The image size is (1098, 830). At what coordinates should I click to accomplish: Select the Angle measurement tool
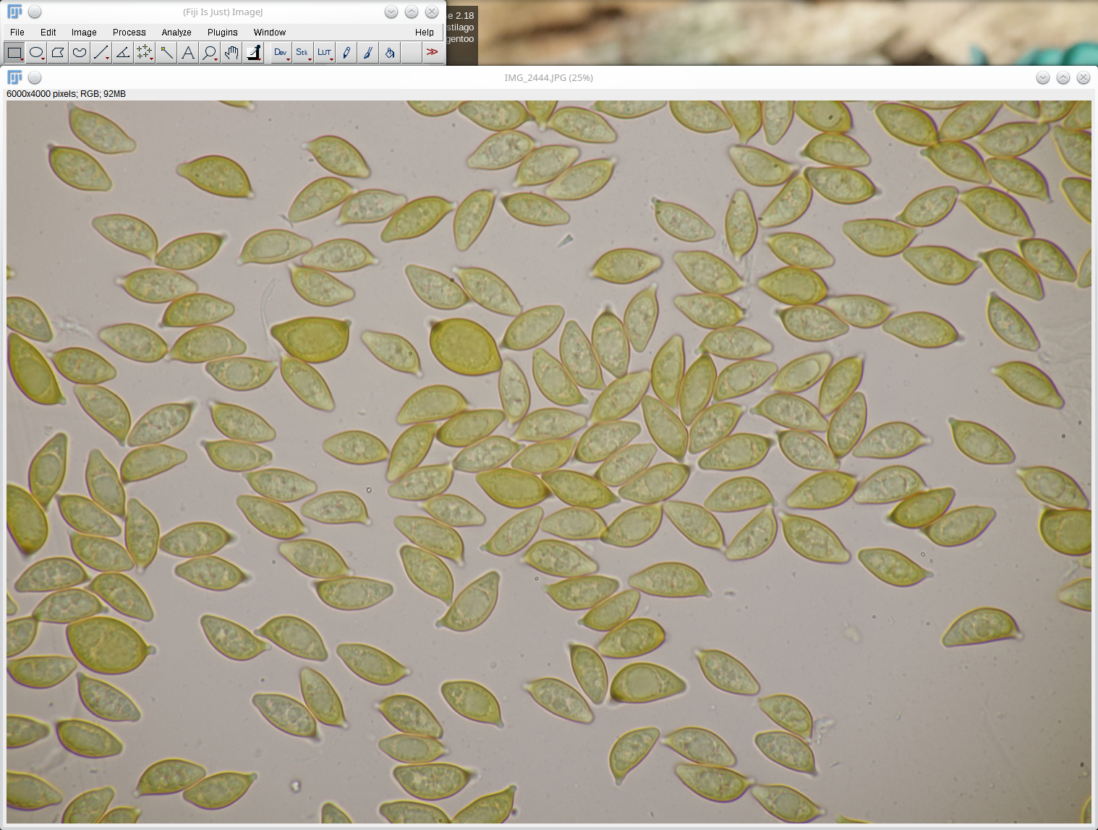[123, 52]
